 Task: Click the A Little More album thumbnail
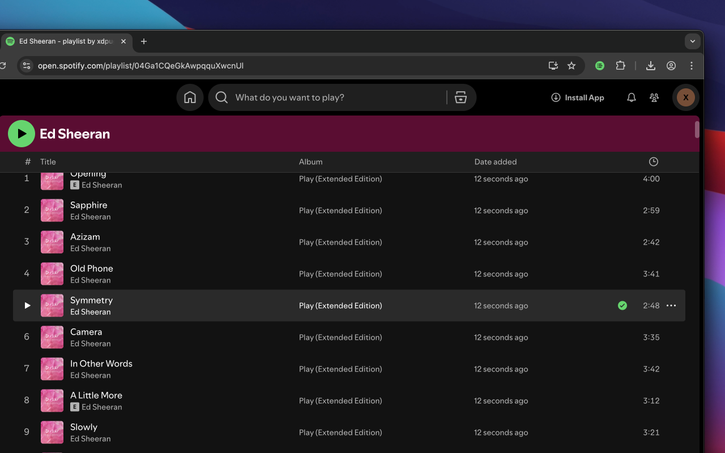pos(52,400)
